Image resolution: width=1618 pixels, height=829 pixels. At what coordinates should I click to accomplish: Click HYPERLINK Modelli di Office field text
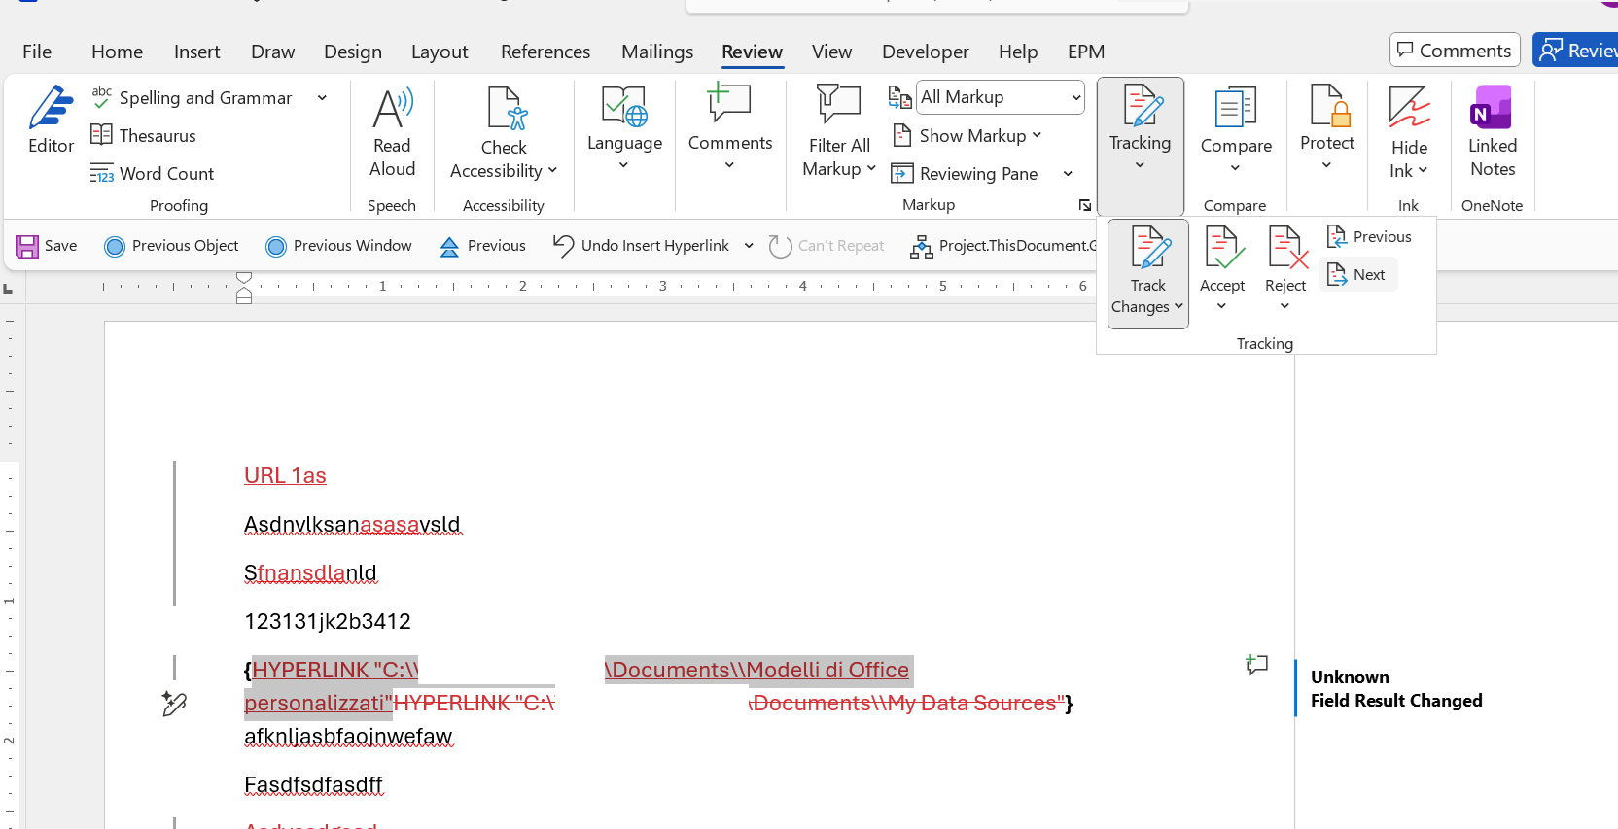(758, 670)
